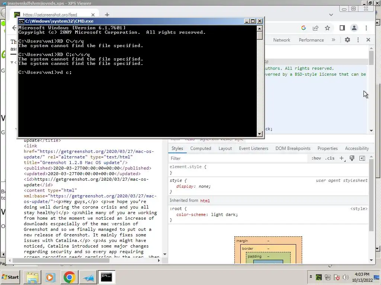
Task: Add a new style rule with plus icon
Action: click(342, 158)
